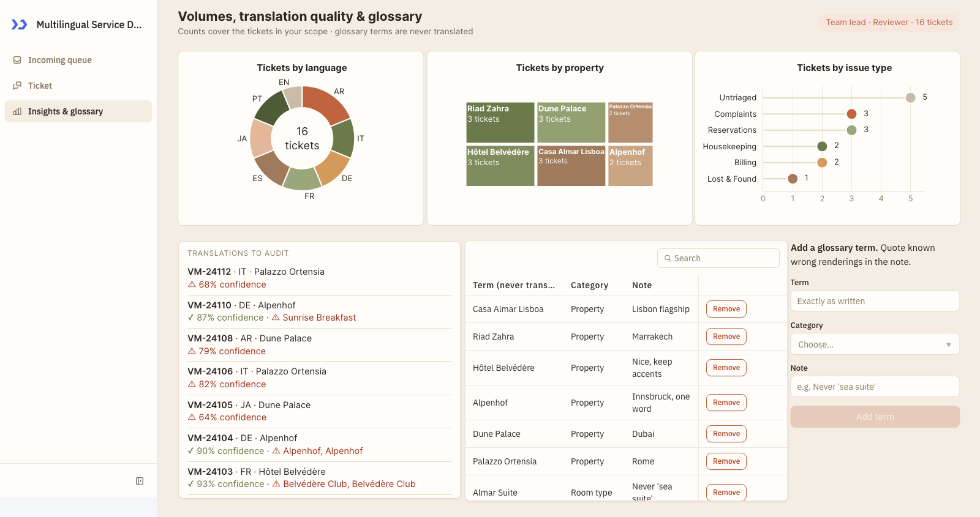The width and height of the screenshot is (980, 517).
Task: Collapse the sidebar with the panel icon
Action: click(140, 481)
